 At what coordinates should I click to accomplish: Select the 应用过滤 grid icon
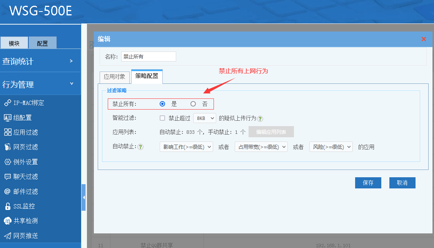[7, 132]
